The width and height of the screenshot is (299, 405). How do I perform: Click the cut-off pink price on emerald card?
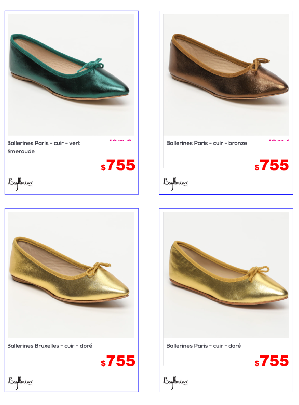(x=120, y=141)
